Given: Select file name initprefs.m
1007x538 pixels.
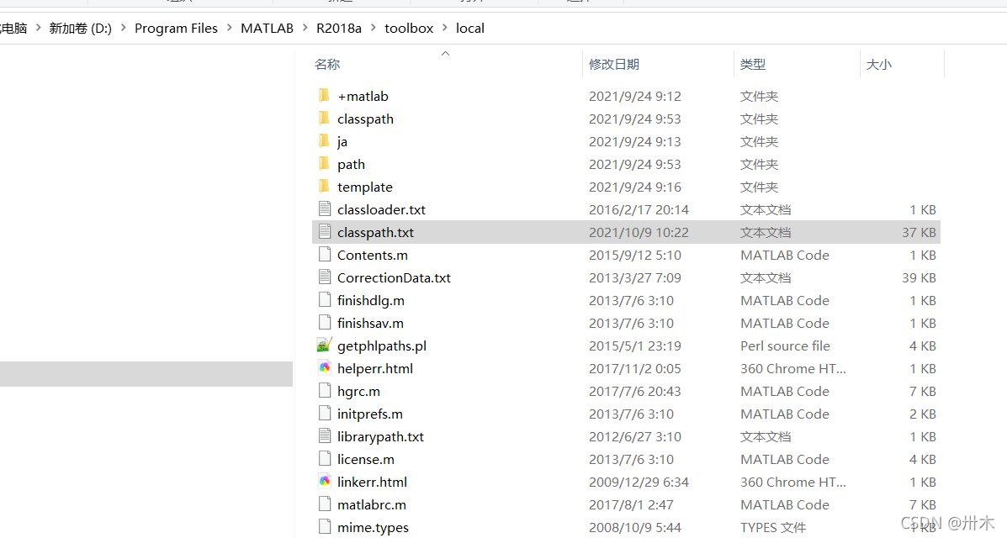Looking at the screenshot, I should pos(370,414).
